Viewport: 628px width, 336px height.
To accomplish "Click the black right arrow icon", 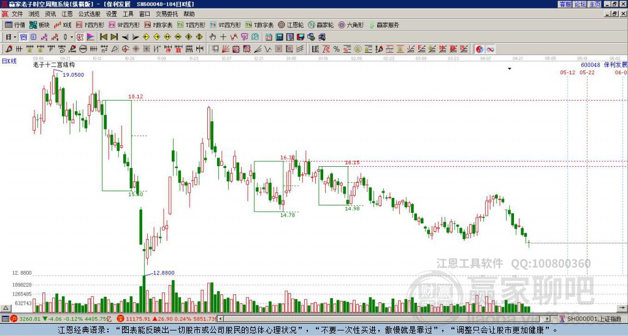I will coord(136,37).
